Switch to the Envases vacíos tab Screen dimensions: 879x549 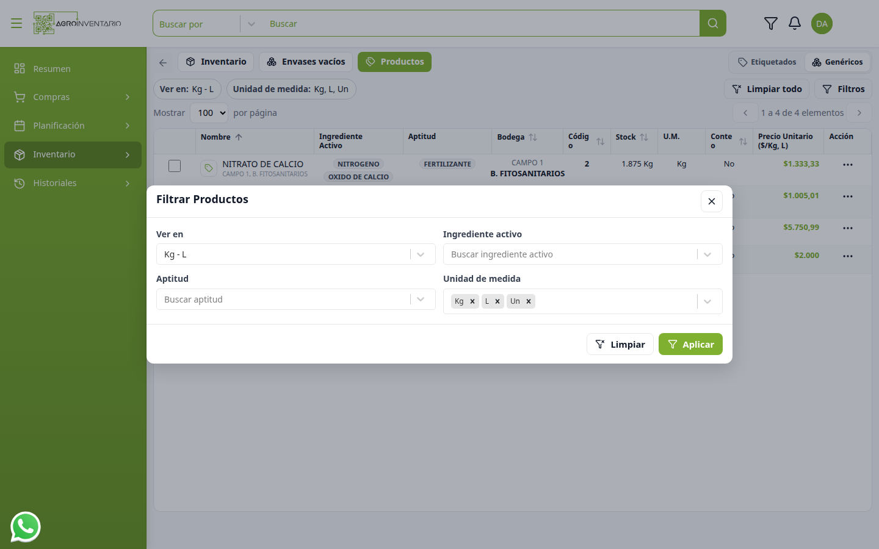pos(306,62)
